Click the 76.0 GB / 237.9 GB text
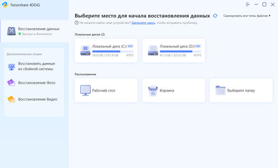Viewport: 278px width, 168px height. (105, 55)
